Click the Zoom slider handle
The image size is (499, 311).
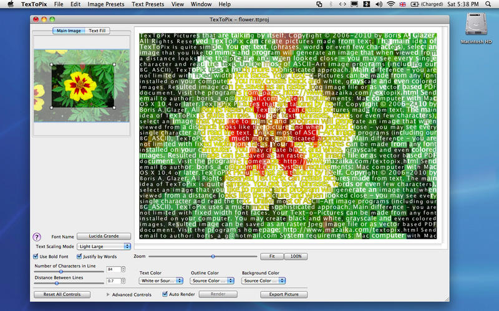(213, 256)
